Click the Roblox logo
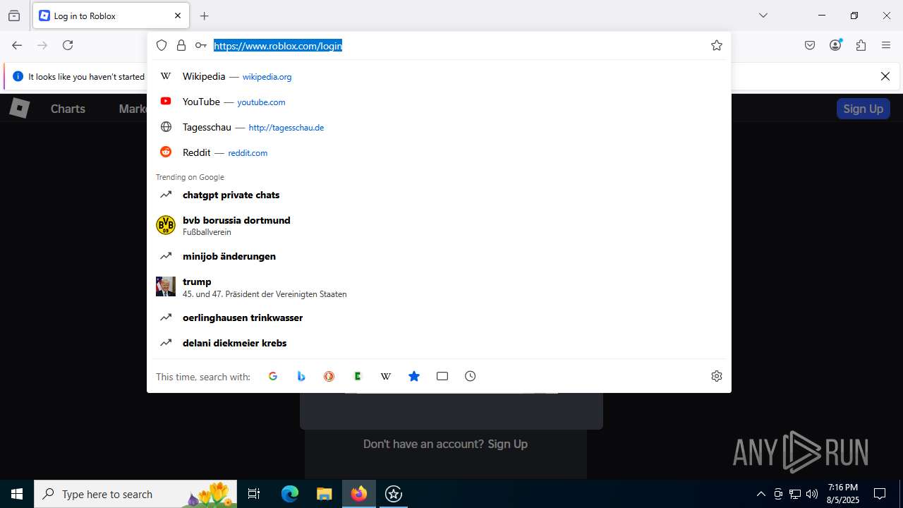 (x=19, y=108)
